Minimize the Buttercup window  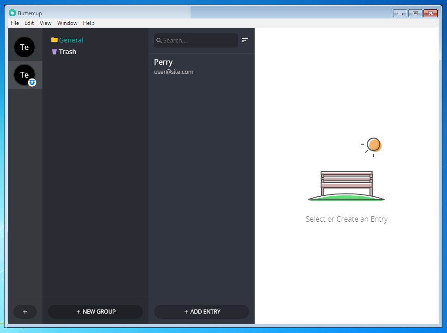(400, 13)
